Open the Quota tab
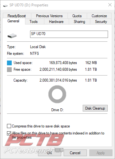 77,16
